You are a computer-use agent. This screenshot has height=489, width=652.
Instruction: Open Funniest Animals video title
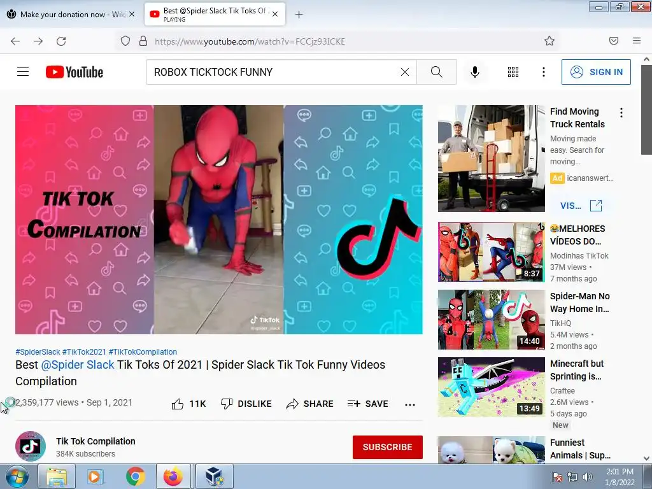pos(580,449)
